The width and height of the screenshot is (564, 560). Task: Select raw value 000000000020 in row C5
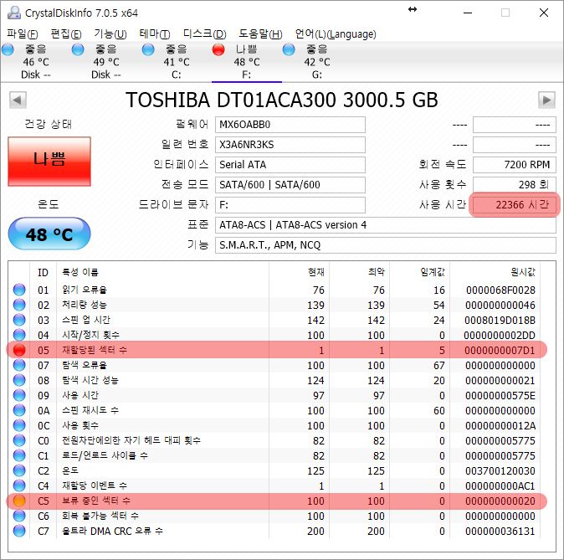tap(500, 501)
